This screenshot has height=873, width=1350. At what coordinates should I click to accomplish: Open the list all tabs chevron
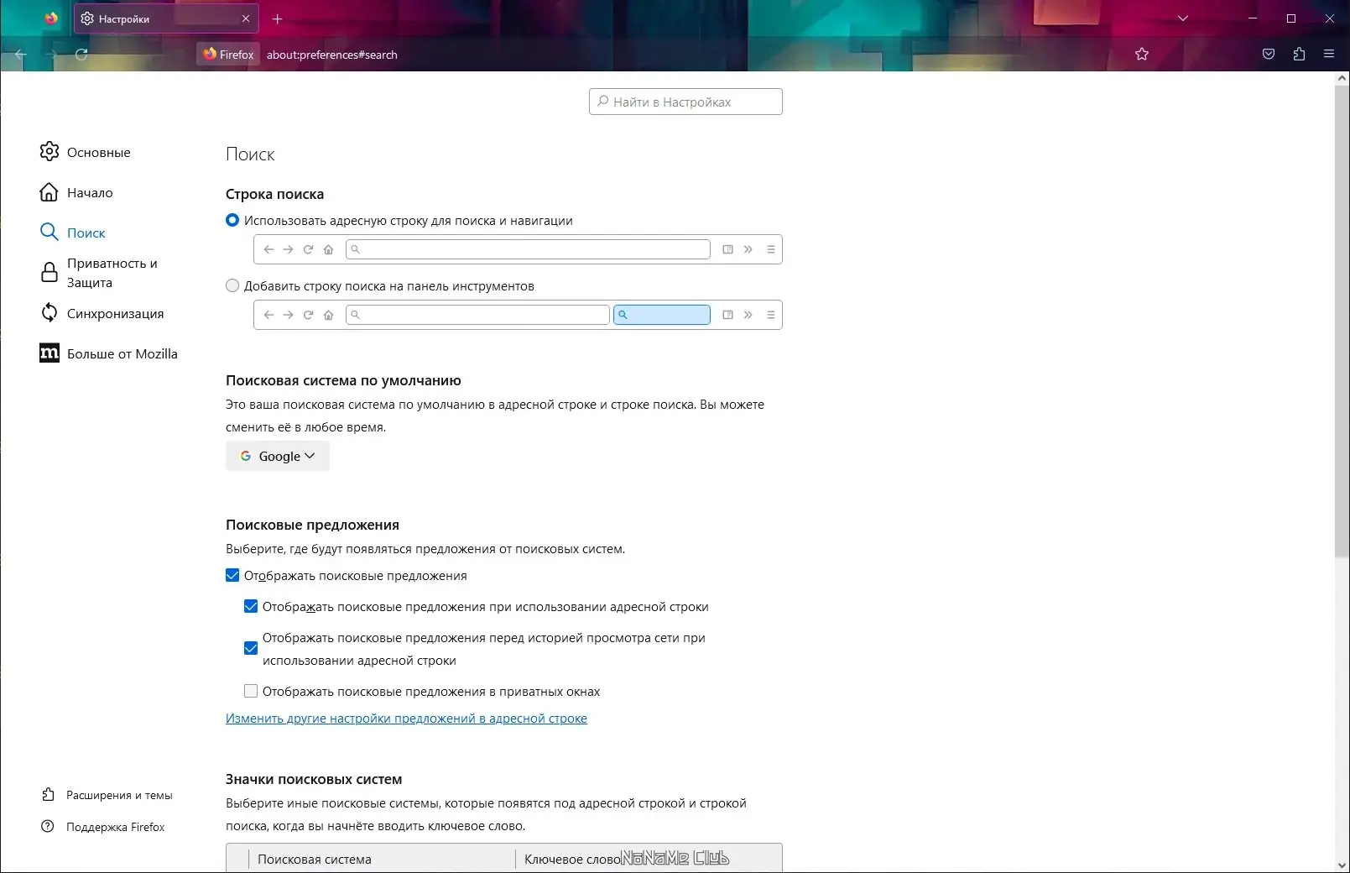[1183, 18]
